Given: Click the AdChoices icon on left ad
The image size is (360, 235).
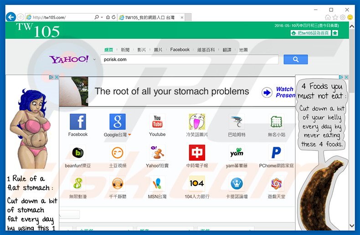Looking at the screenshot, I should point(51,77).
